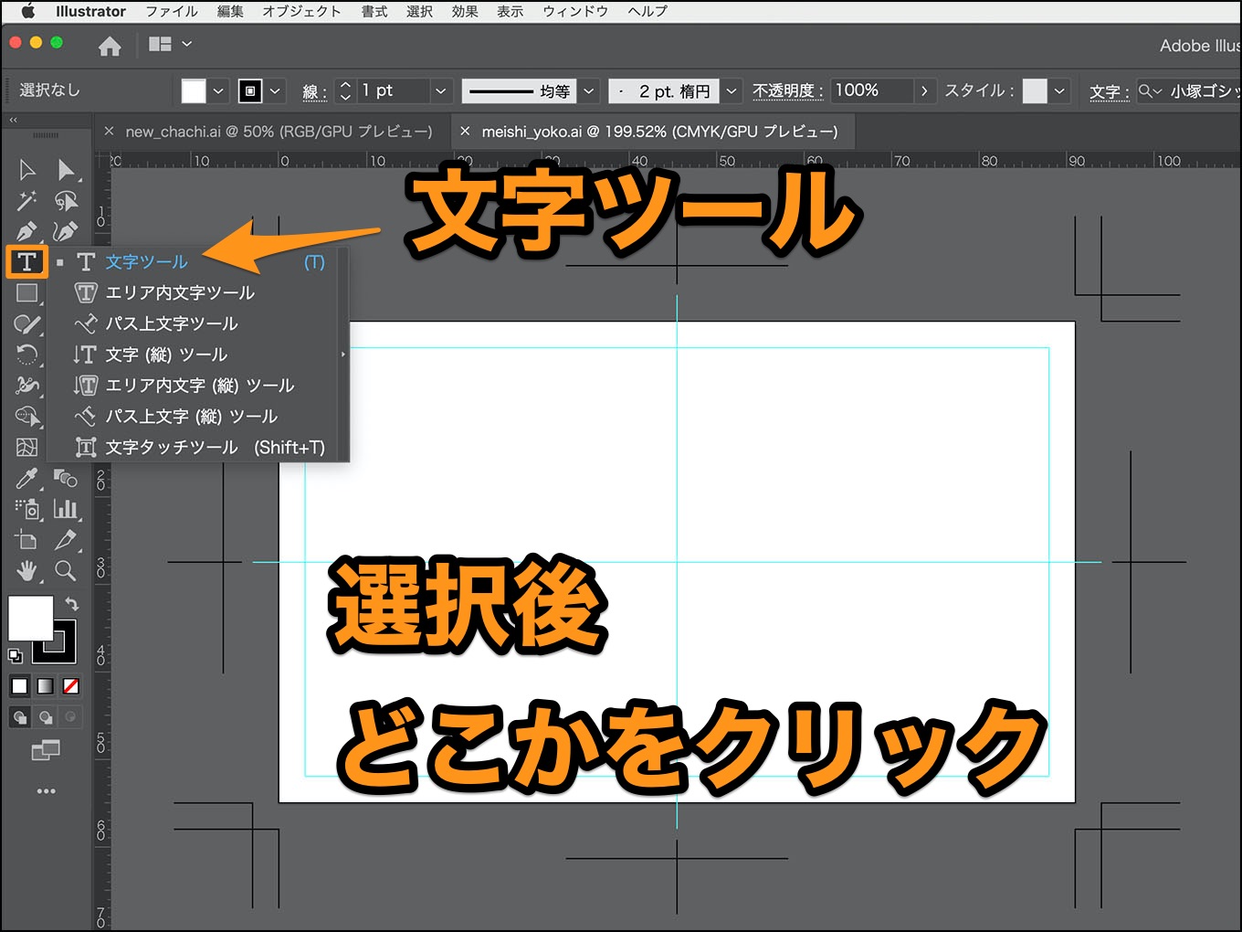This screenshot has width=1242, height=932.
Task: Adjust stroke weight with the stepper arrows
Action: [x=345, y=91]
